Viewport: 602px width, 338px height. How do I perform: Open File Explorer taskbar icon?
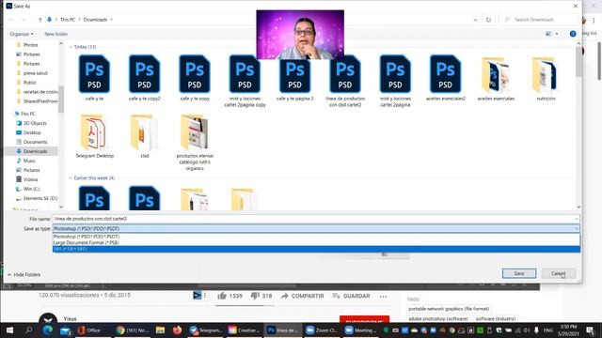(160, 330)
